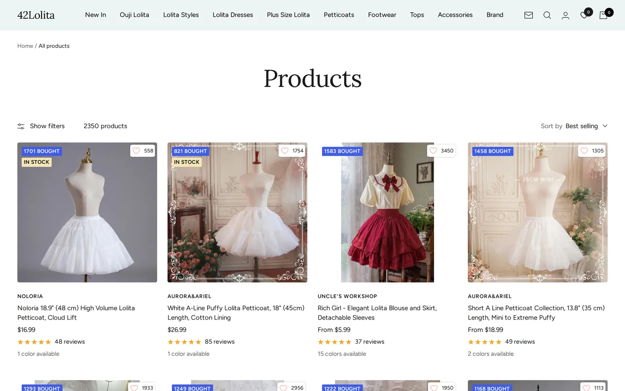Open the Noloria petticoat product image
Image resolution: width=625 pixels, height=391 pixels.
click(87, 213)
